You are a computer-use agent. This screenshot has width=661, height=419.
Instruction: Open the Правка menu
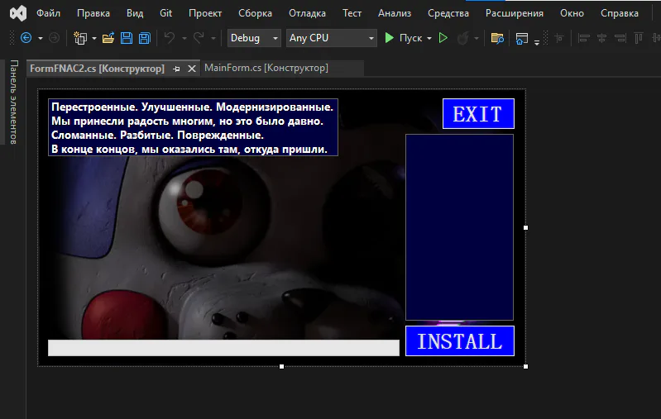pyautogui.click(x=93, y=13)
